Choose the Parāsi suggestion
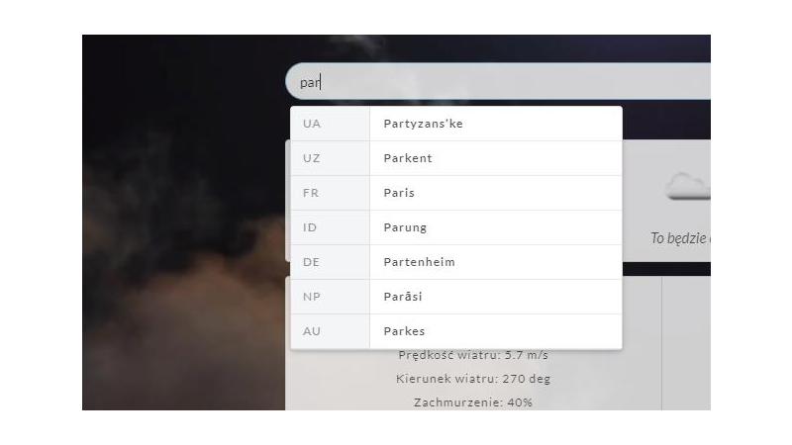 pyautogui.click(x=456, y=297)
